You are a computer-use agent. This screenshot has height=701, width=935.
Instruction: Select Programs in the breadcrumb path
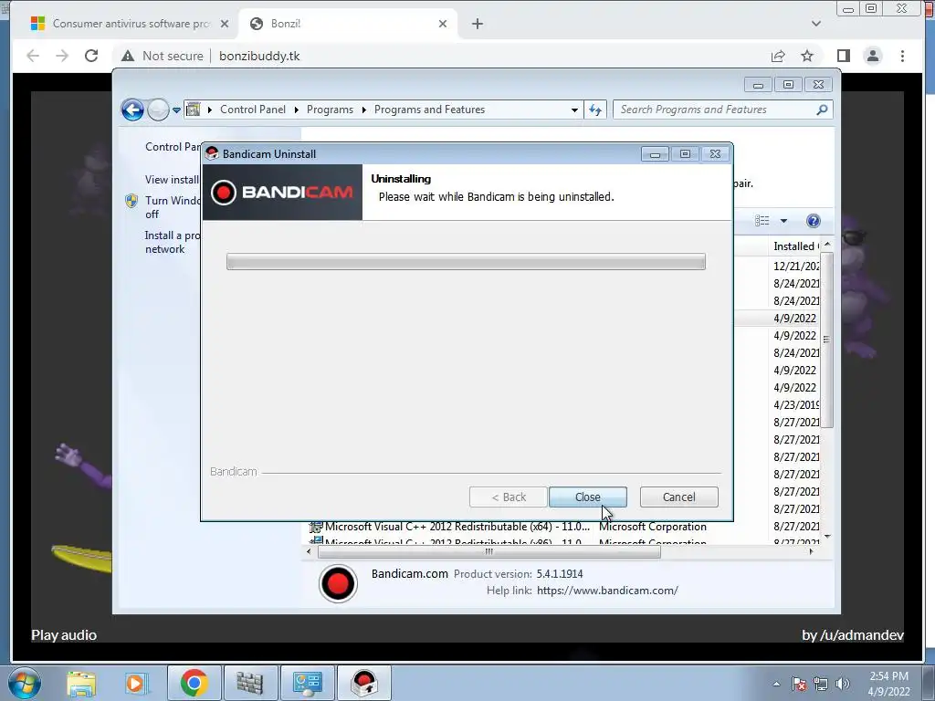pos(330,110)
